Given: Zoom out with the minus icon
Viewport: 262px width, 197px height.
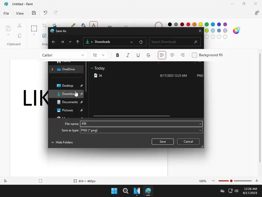Looking at the screenshot, I should [x=213, y=181].
